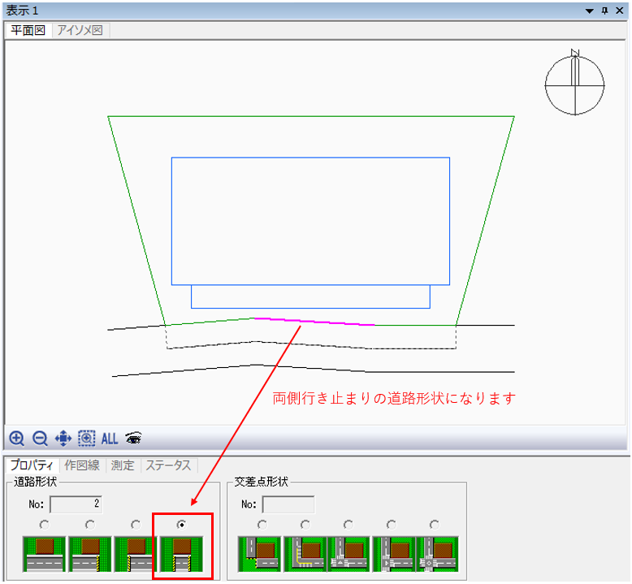Open the プロパティ tab
632x584 pixels.
click(32, 465)
